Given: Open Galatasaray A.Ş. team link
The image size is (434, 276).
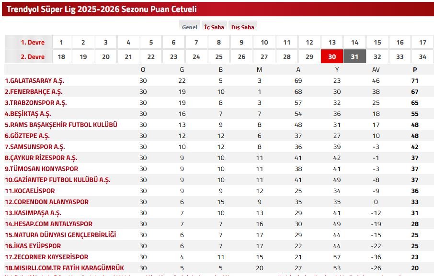Looking at the screenshot, I should tap(34, 80).
